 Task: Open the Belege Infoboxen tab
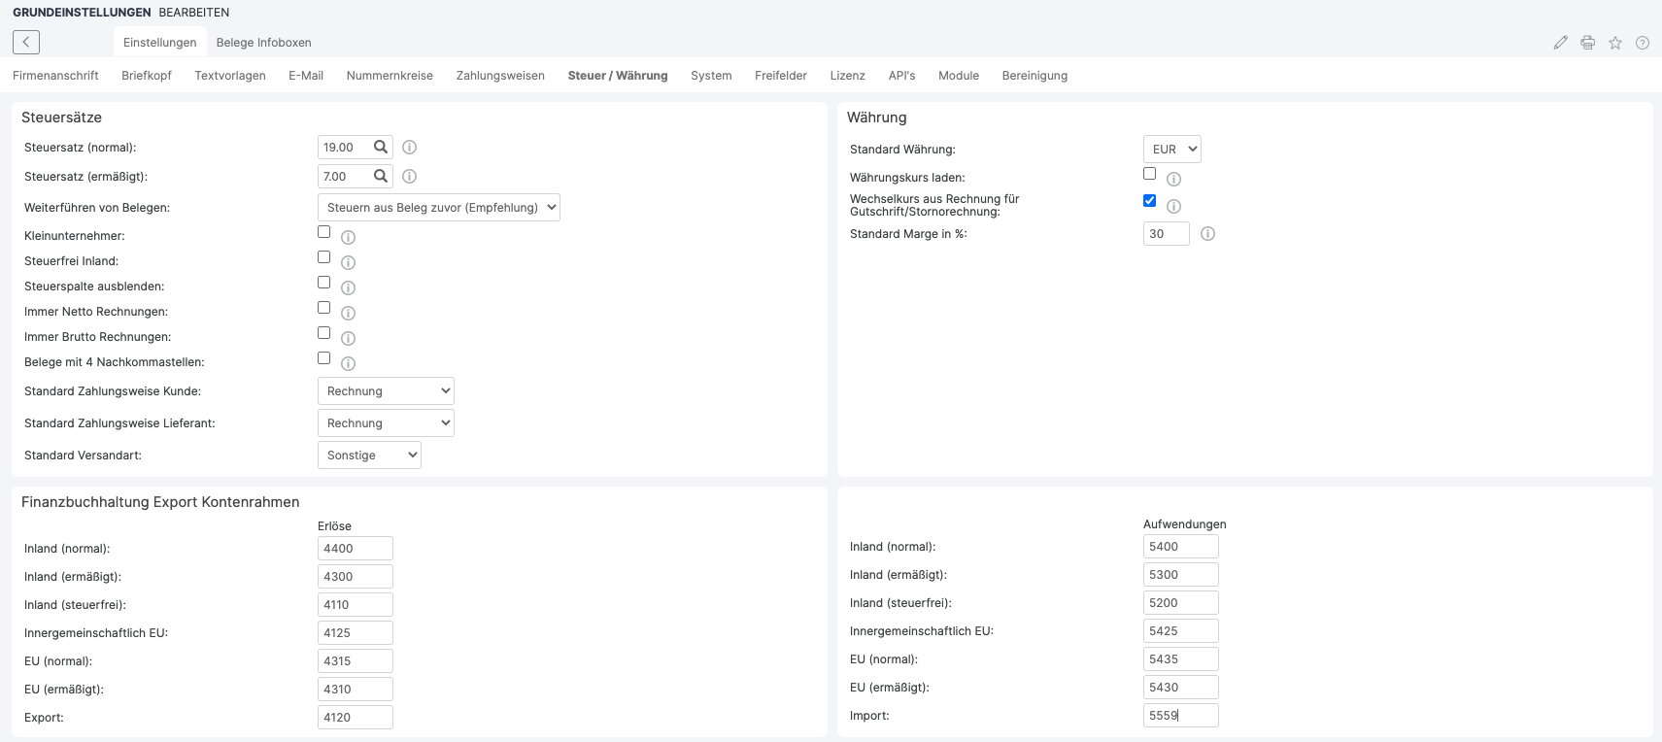click(263, 43)
